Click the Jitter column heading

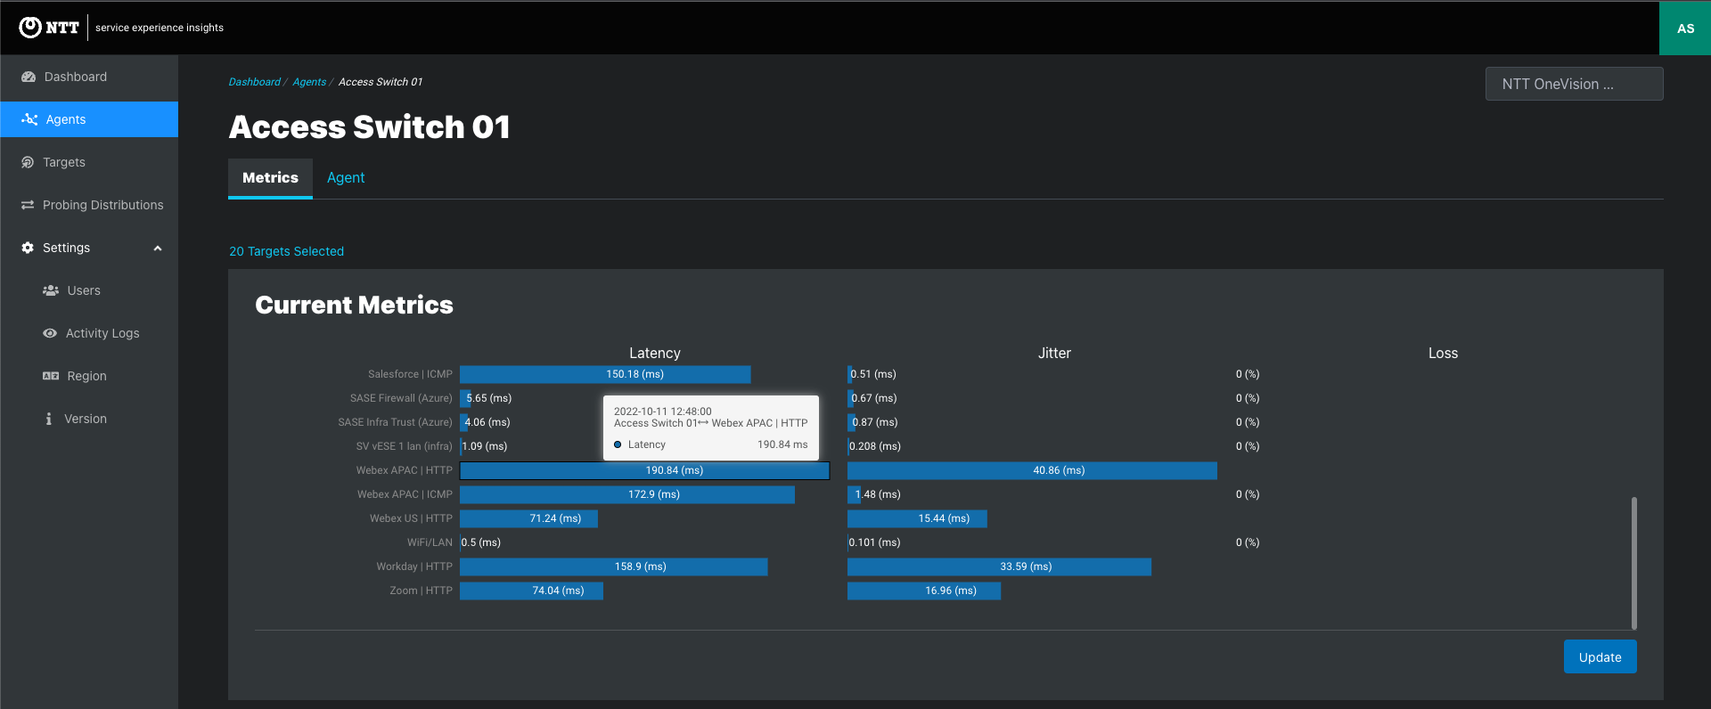tap(1054, 353)
